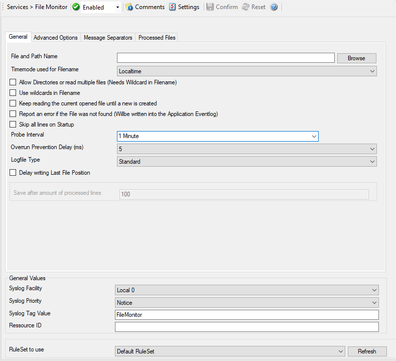Expand the Syslog Facility dropdown
396x361 pixels.
tap(374, 290)
